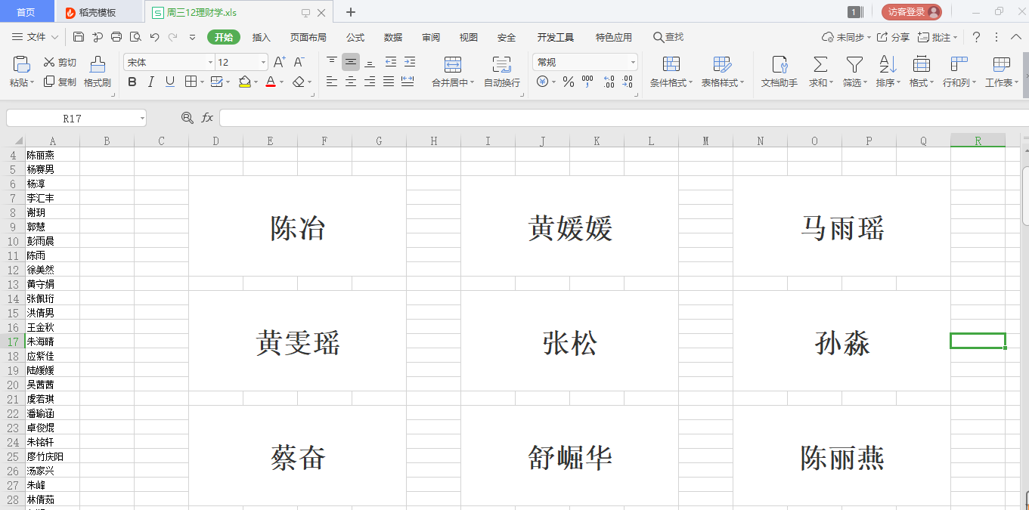Click the increase font size icon
Viewport: 1029px width, 510px height.
point(279,62)
